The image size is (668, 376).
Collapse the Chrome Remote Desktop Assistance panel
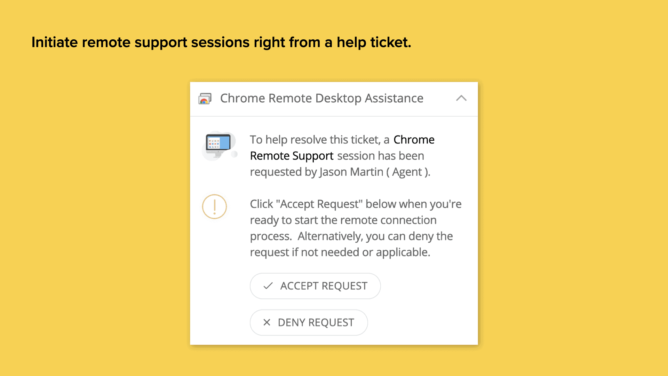point(462,99)
